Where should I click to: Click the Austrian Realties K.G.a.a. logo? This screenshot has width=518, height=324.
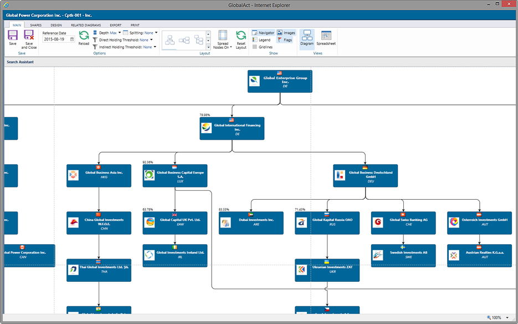click(x=454, y=255)
